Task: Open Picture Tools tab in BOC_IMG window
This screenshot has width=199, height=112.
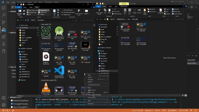Action: [124, 6]
